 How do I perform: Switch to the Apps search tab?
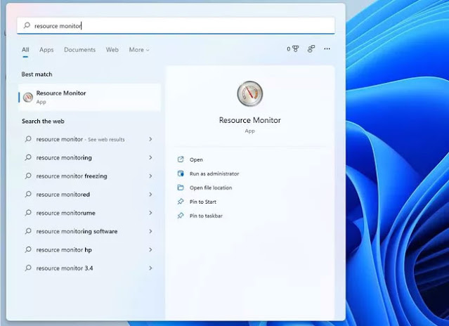[46, 50]
